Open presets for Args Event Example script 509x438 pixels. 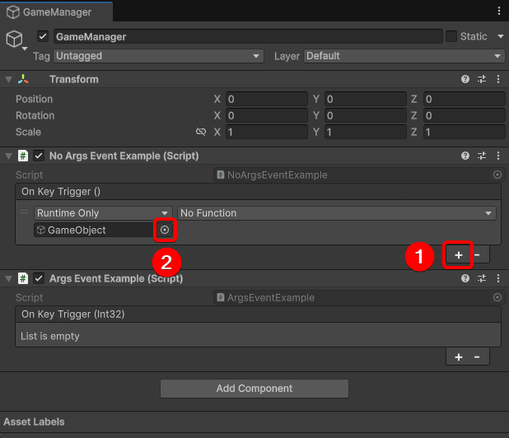(x=482, y=278)
